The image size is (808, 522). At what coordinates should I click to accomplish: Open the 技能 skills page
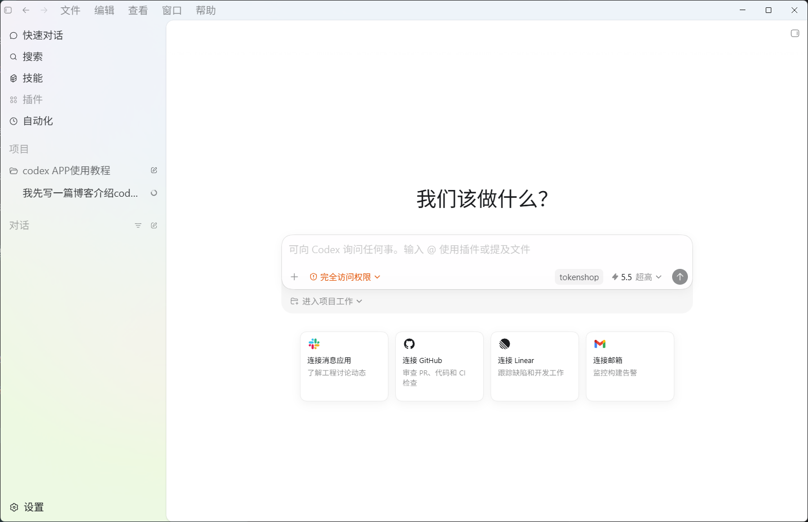point(83,78)
